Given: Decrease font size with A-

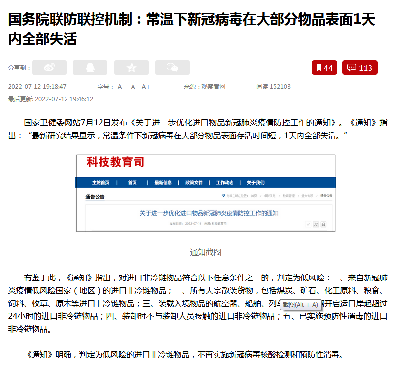Looking at the screenshot, I should (121, 87).
